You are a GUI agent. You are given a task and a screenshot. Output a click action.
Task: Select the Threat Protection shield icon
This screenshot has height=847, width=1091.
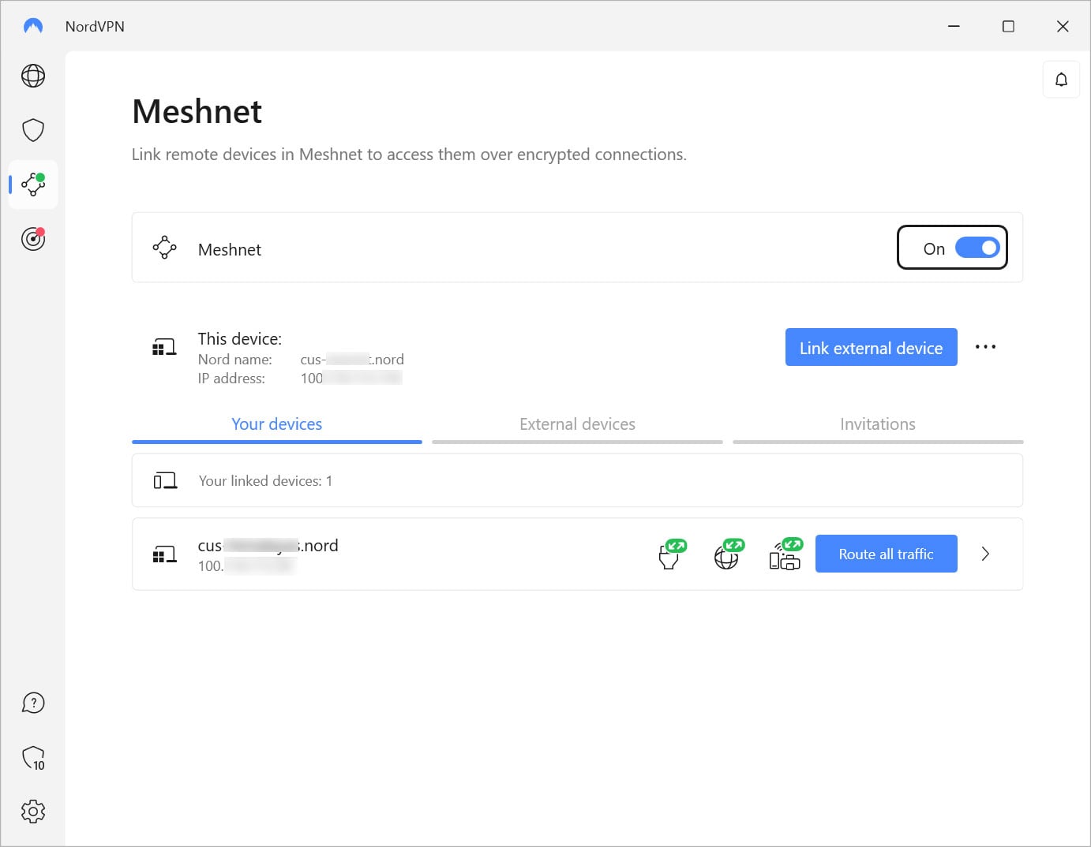[32, 129]
